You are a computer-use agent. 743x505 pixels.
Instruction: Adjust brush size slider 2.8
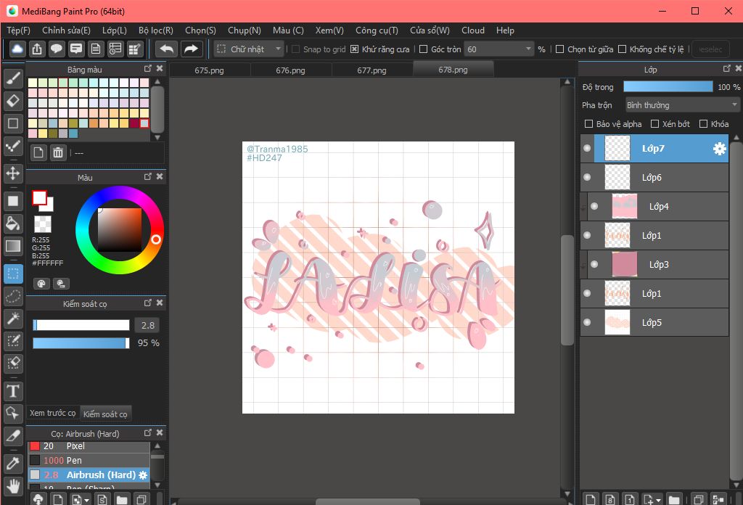pyautogui.click(x=81, y=325)
